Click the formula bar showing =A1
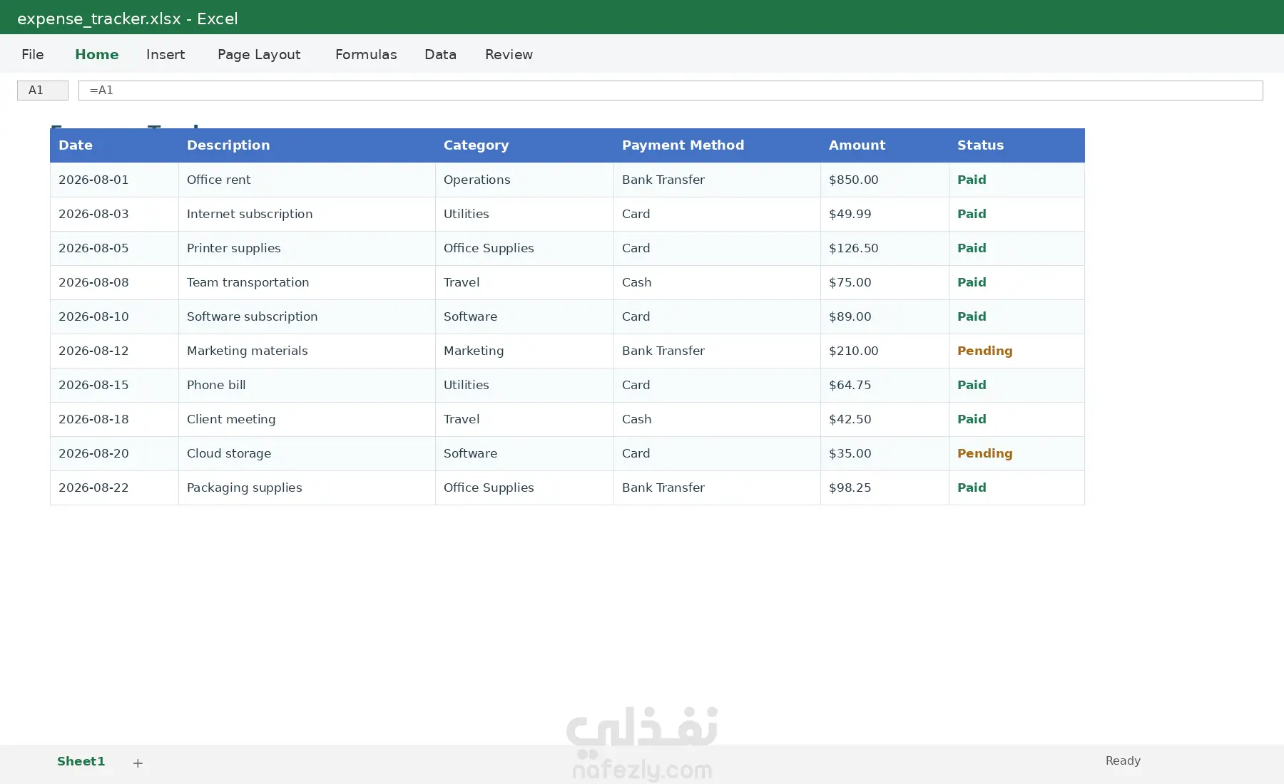This screenshot has height=784, width=1284. click(x=671, y=90)
